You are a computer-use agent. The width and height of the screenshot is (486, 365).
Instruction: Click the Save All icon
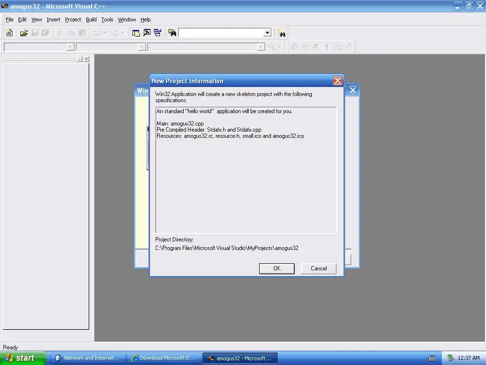tap(46, 33)
